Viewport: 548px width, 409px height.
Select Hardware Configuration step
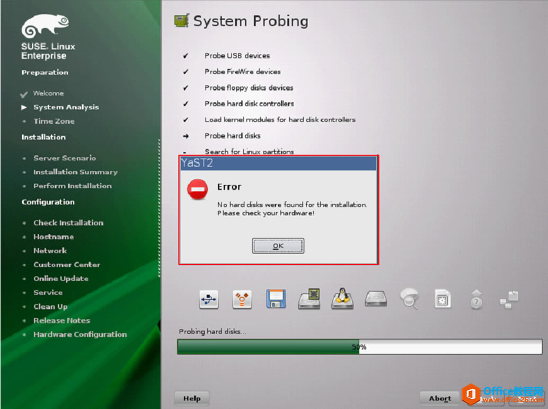coord(80,335)
